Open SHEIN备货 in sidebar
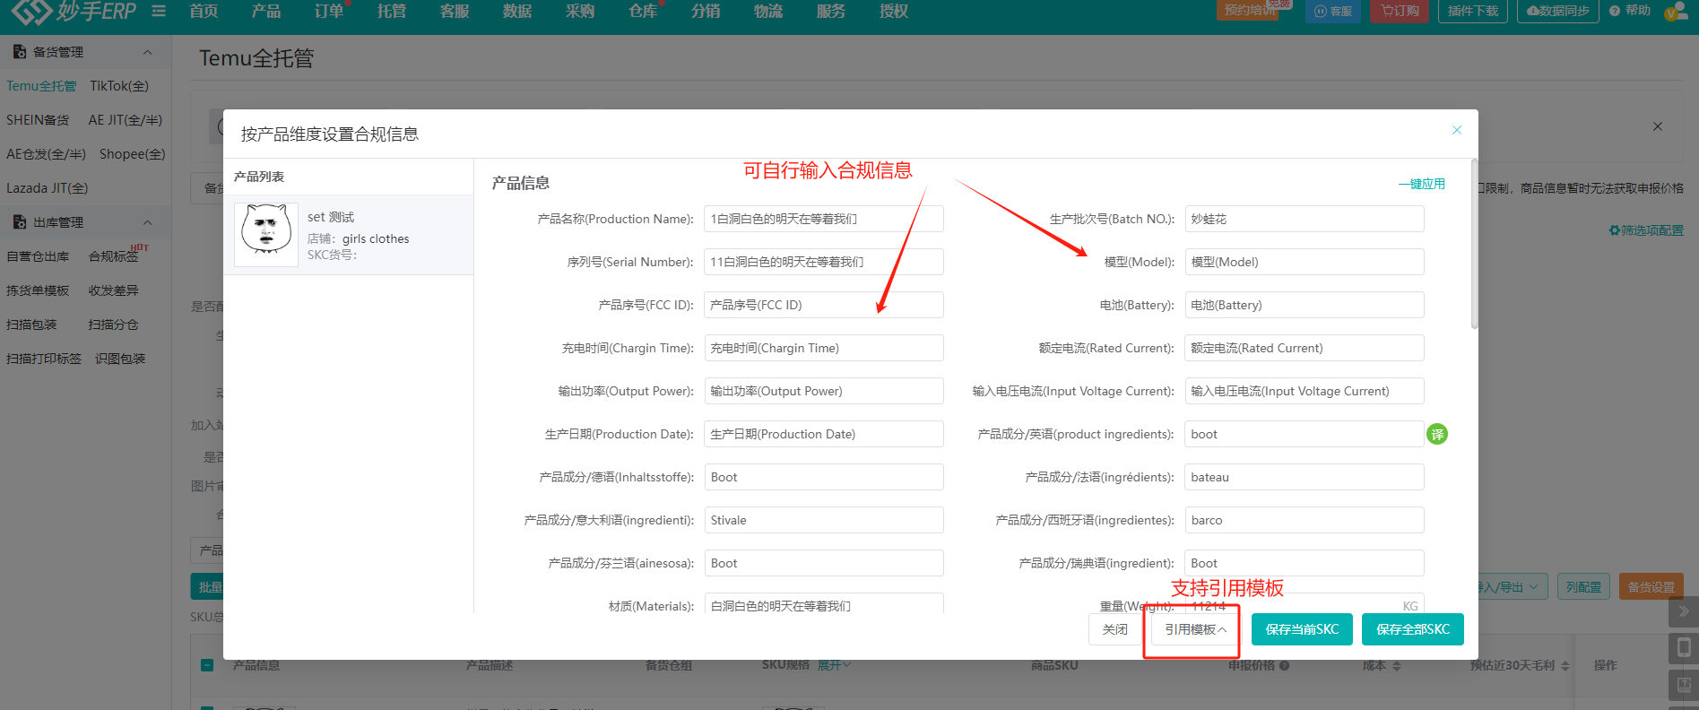1699x710 pixels. pos(38,120)
